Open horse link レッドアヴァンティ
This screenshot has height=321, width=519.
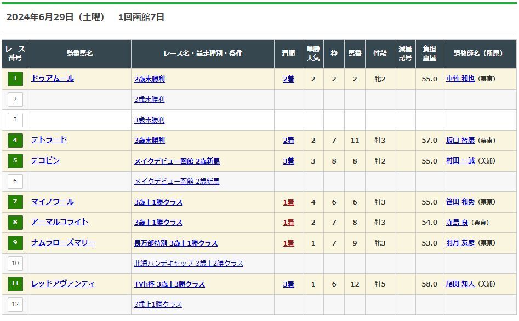pyautogui.click(x=63, y=284)
